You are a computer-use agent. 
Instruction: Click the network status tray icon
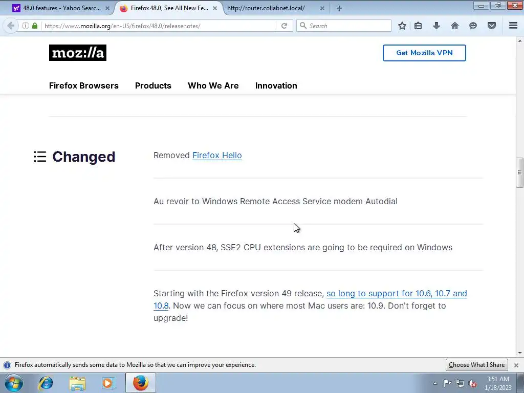pos(460,383)
